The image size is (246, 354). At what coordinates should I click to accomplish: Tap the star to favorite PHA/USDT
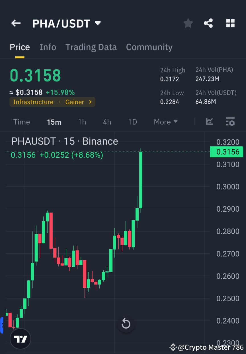pyautogui.click(x=188, y=23)
